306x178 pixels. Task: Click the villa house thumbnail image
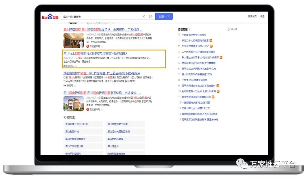pos(74,103)
